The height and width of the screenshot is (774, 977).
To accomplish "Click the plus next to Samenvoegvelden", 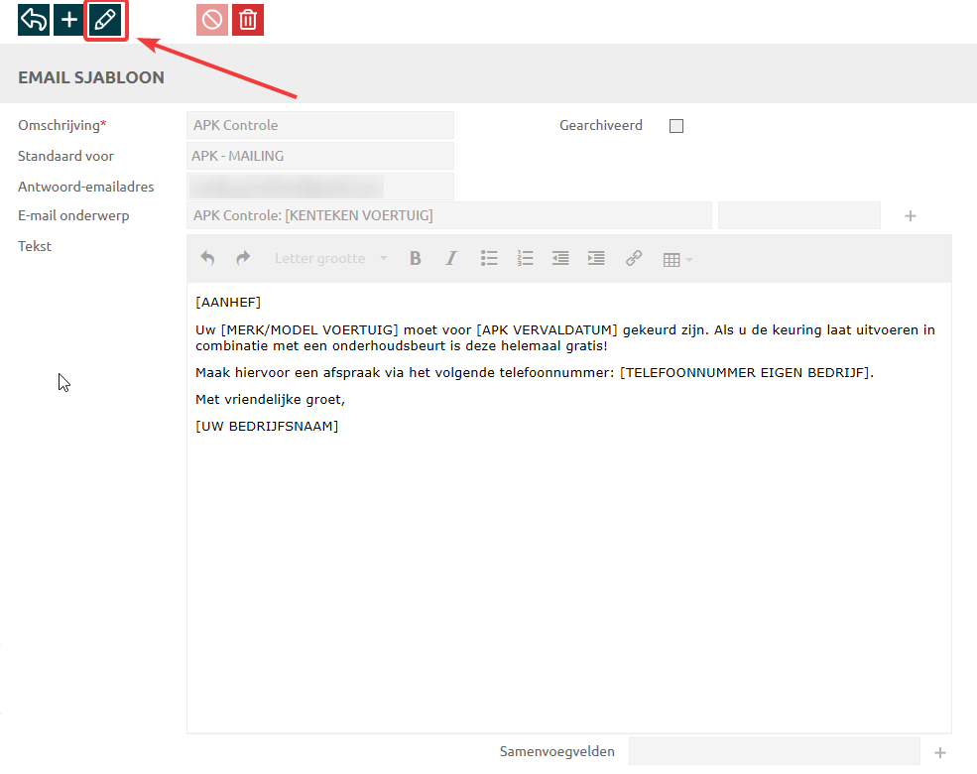I will point(940,752).
